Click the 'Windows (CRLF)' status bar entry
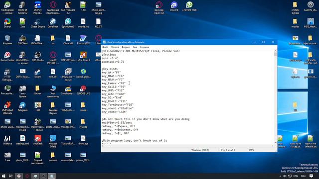The height and width of the screenshot is (179, 319). tap(200, 150)
